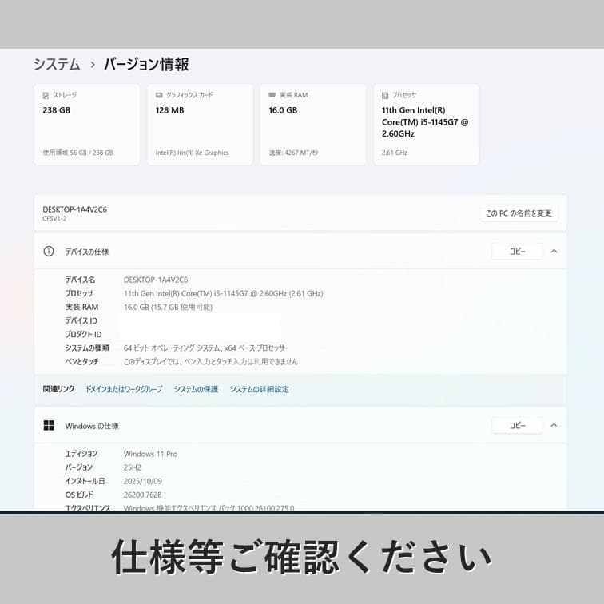The height and width of the screenshot is (604, 604).
Task: Select the install date 2025/10/09
Action: click(142, 481)
